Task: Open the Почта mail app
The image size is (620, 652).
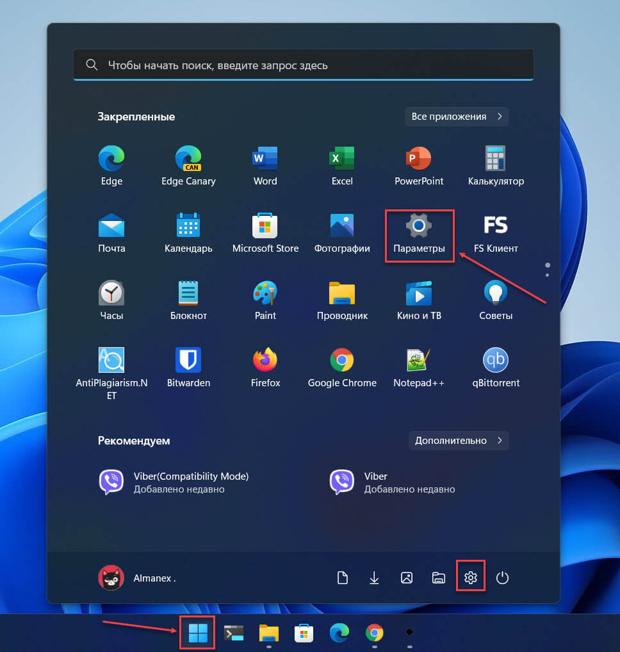Action: coord(111,232)
